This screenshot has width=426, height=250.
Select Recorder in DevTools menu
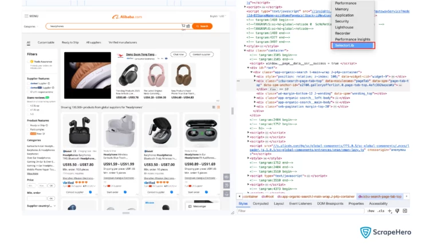(342, 33)
